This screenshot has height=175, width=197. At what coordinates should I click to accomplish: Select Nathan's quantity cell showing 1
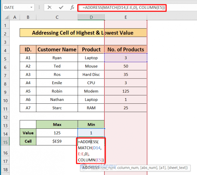point(126,100)
